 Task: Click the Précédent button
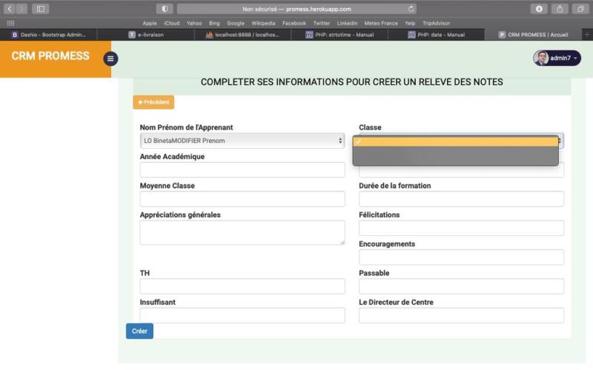point(153,102)
